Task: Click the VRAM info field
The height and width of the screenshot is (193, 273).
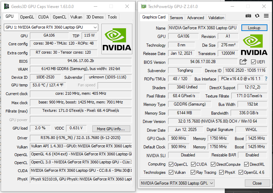Action: click(81, 69)
